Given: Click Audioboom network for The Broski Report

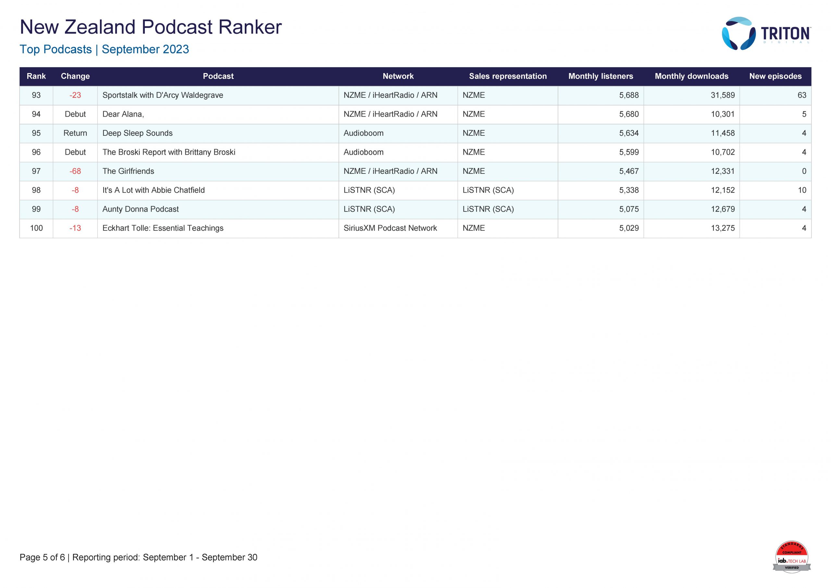Looking at the screenshot, I should point(363,152).
